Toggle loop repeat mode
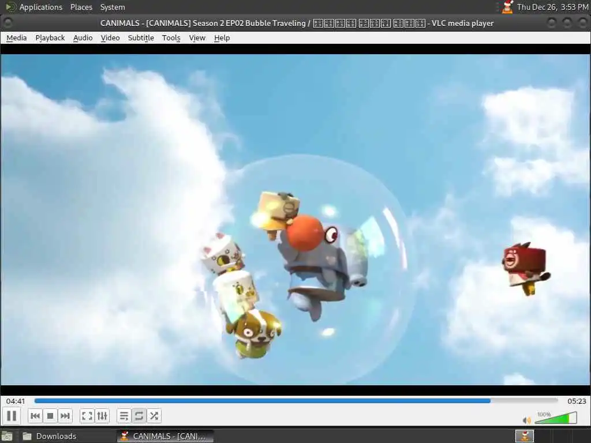 pyautogui.click(x=139, y=416)
